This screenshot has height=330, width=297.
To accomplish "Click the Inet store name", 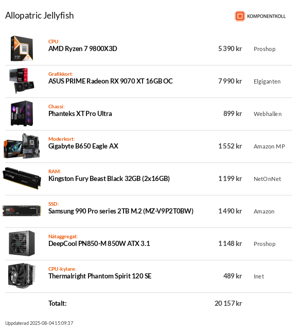I will click(259, 276).
